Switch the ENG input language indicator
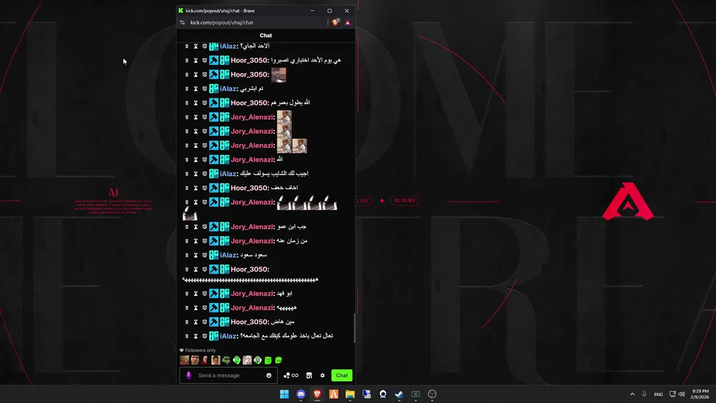716x403 pixels. [658, 394]
